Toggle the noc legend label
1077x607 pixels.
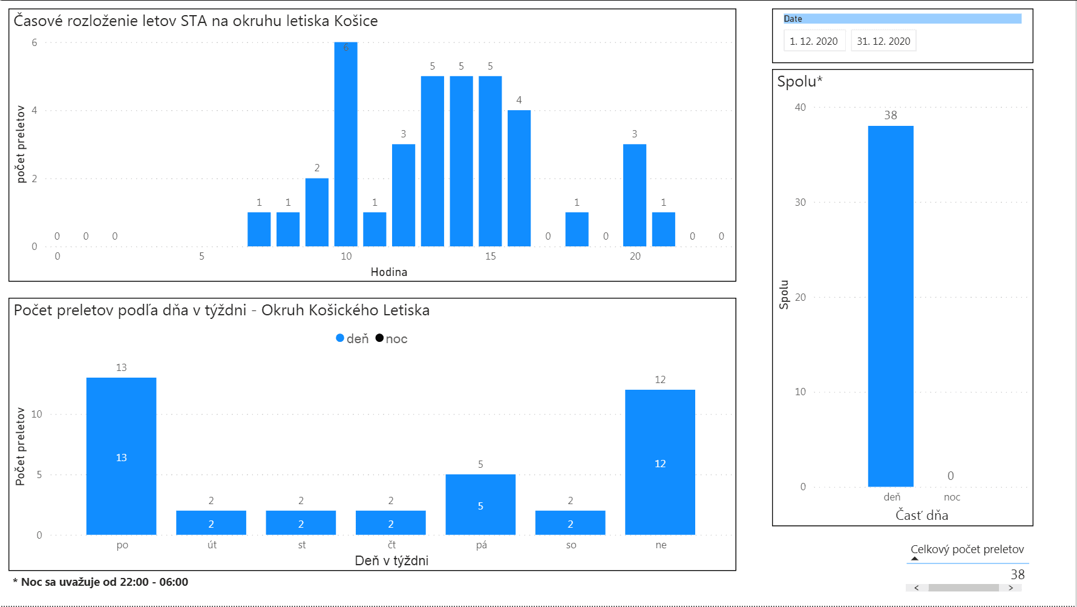click(x=397, y=339)
